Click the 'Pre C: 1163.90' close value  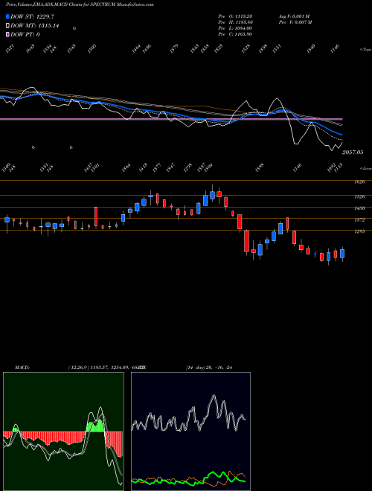pos(235,34)
